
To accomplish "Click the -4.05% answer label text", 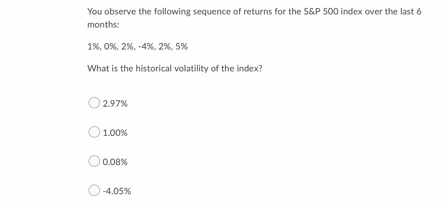I will point(117,191).
